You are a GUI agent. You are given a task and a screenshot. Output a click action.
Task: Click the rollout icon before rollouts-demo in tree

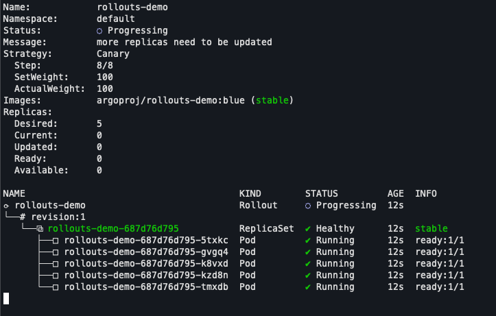tap(6, 206)
